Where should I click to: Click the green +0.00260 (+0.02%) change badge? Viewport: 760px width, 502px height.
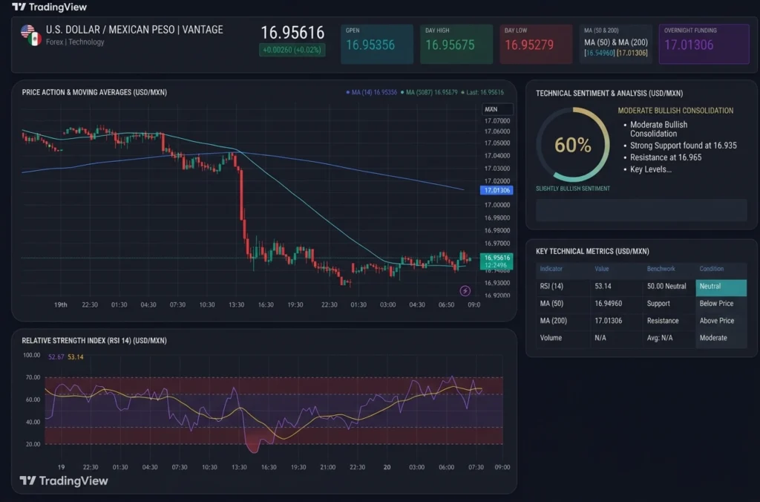[292, 50]
